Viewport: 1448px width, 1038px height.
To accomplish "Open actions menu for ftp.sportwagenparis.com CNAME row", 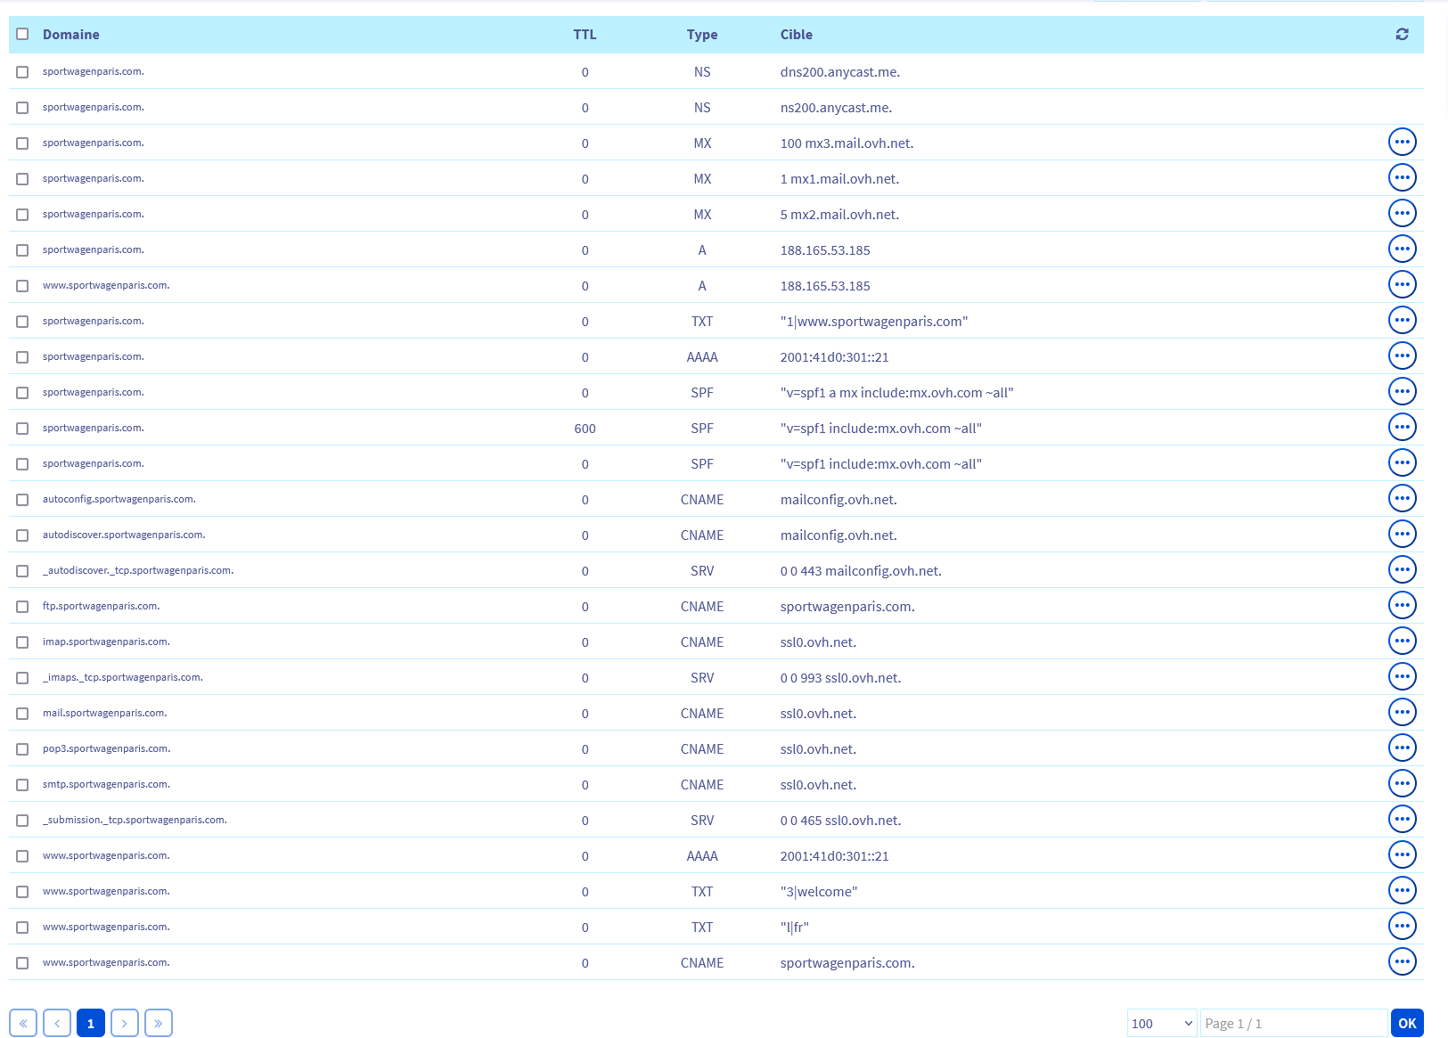I will [x=1402, y=606].
